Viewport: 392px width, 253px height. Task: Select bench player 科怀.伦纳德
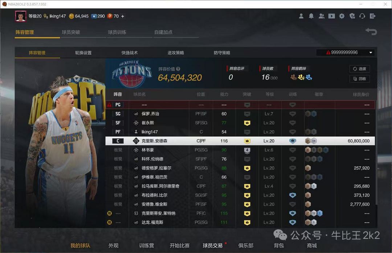(240, 159)
